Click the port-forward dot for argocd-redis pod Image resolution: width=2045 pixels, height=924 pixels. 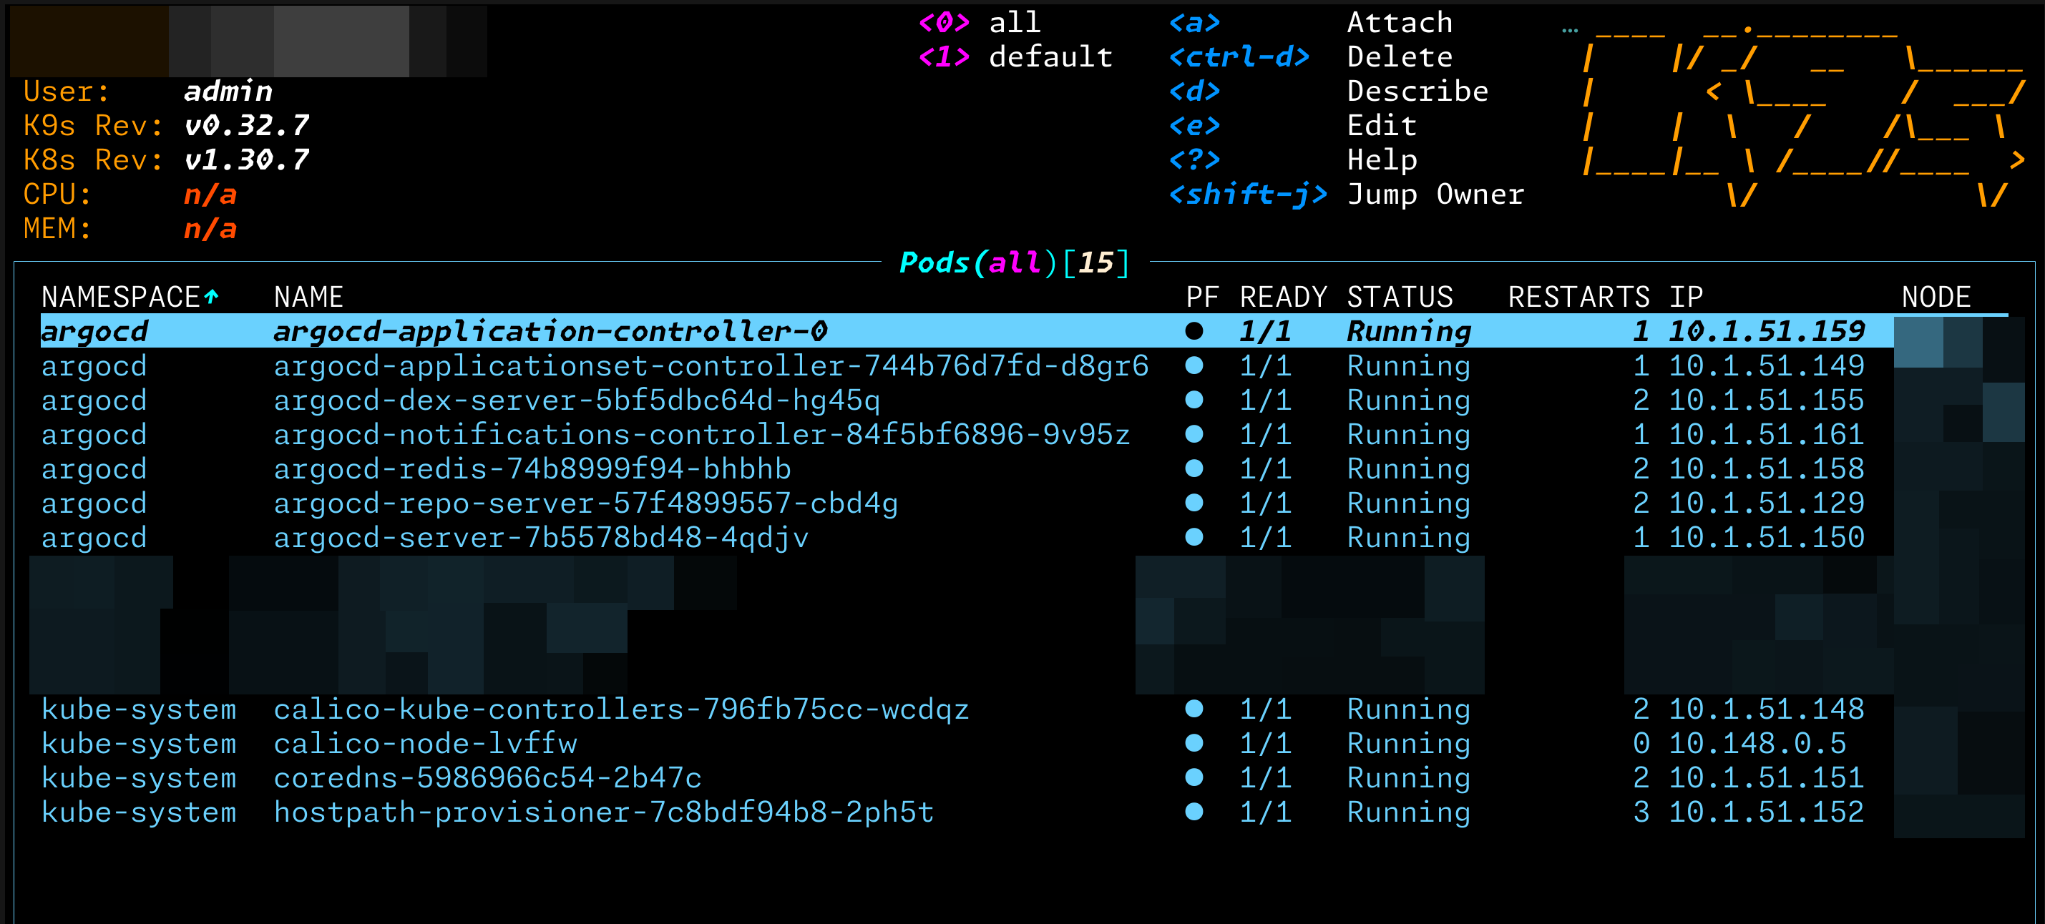pyautogui.click(x=1194, y=468)
